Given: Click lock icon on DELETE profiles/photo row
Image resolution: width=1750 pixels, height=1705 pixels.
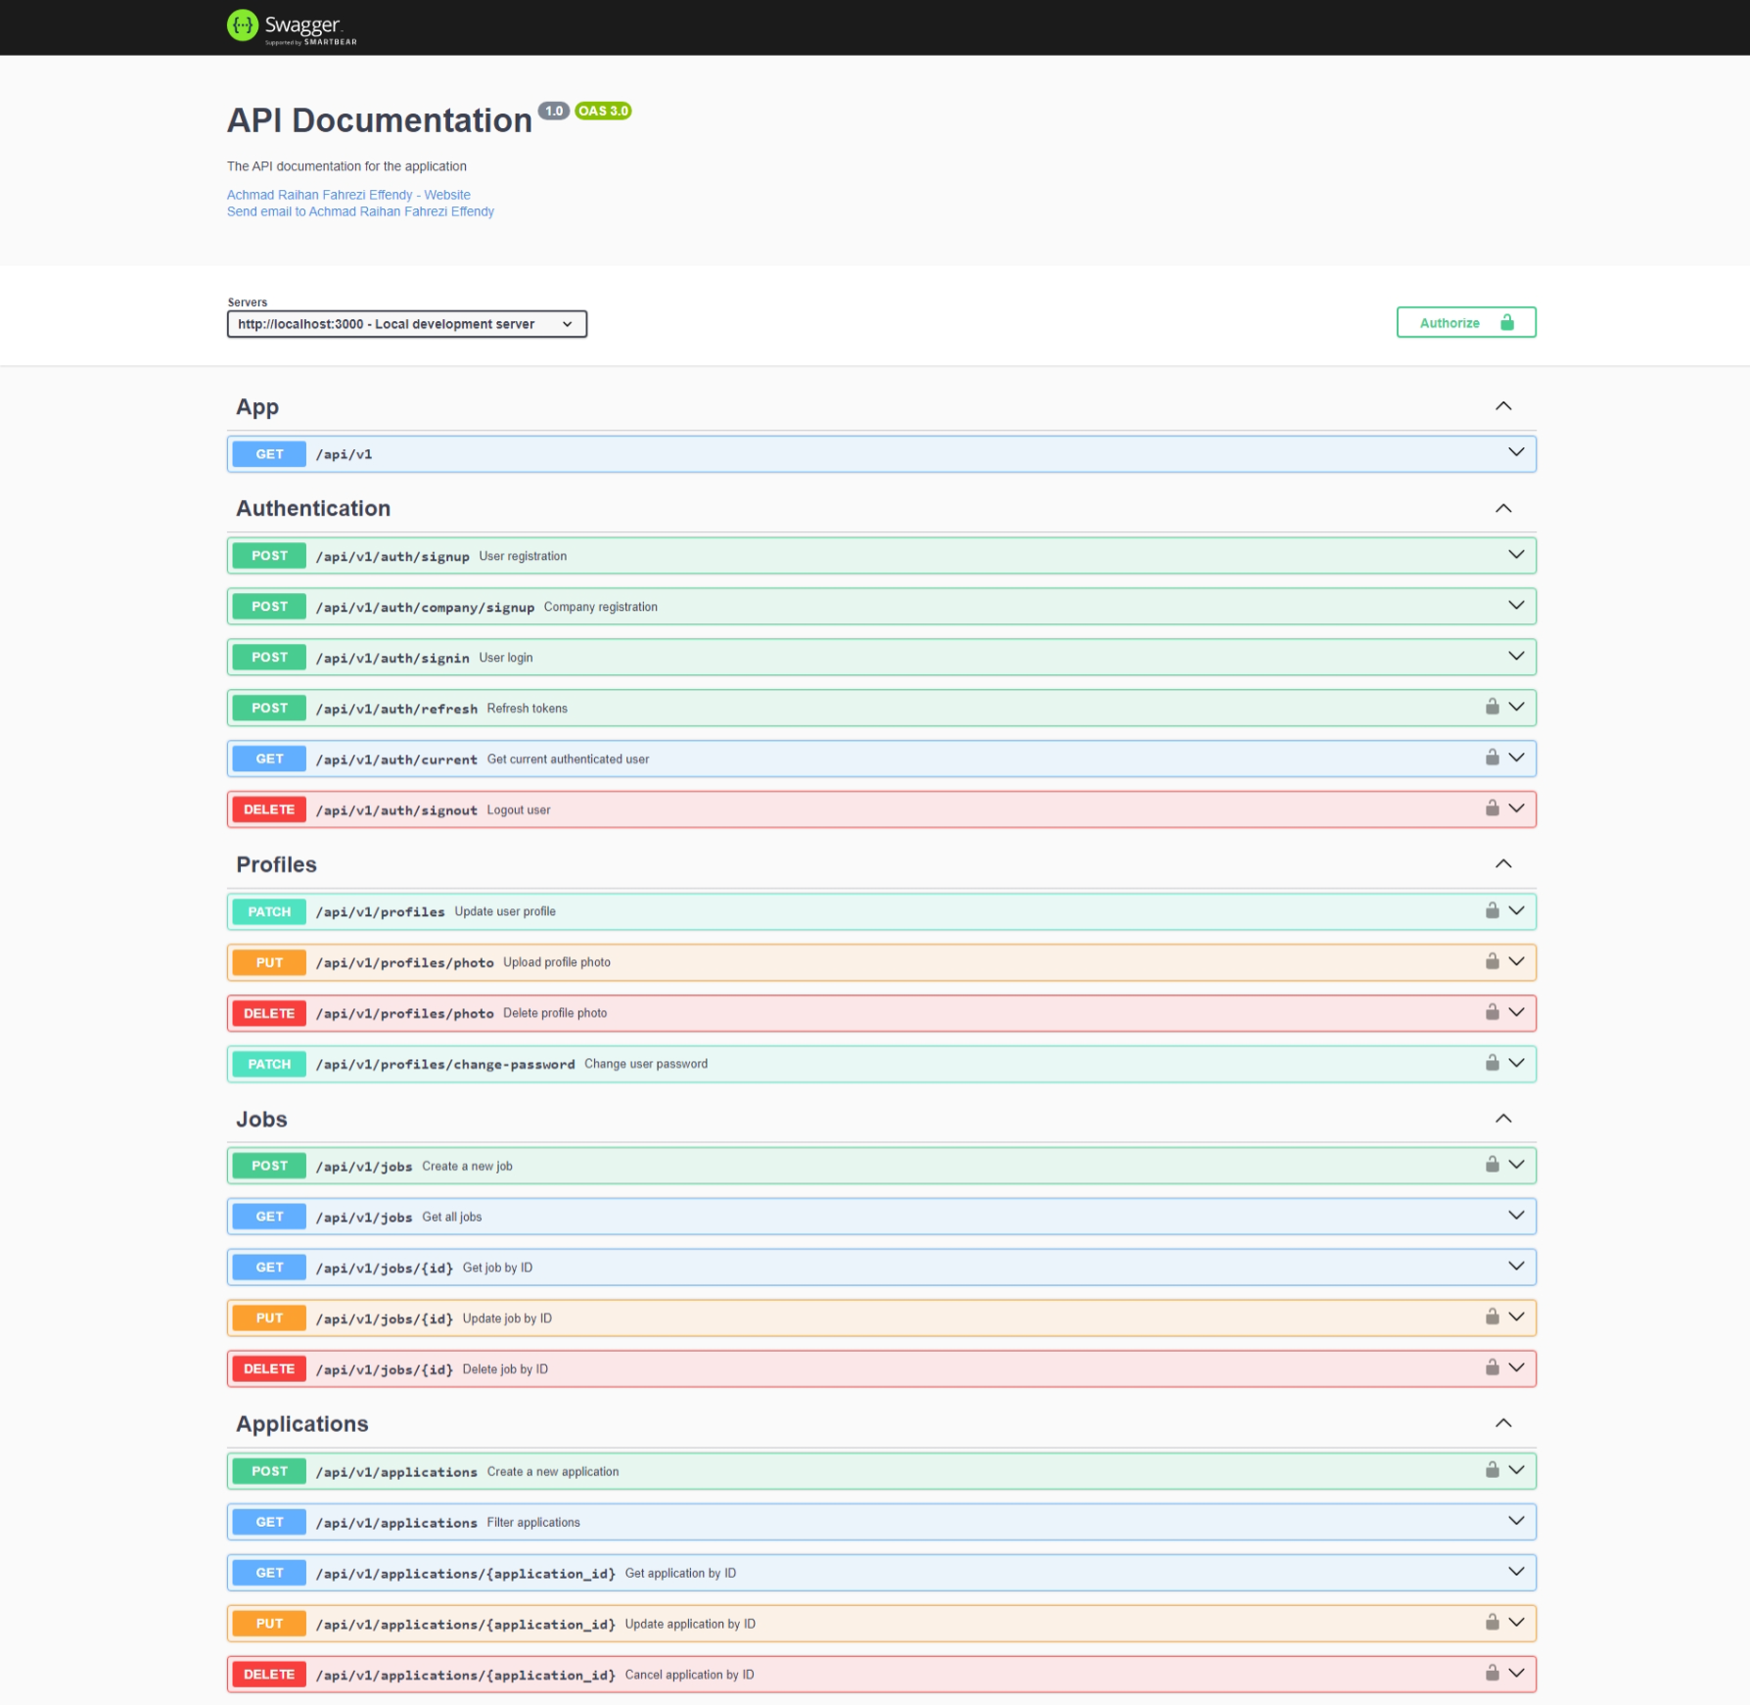Looking at the screenshot, I should coord(1492,1012).
